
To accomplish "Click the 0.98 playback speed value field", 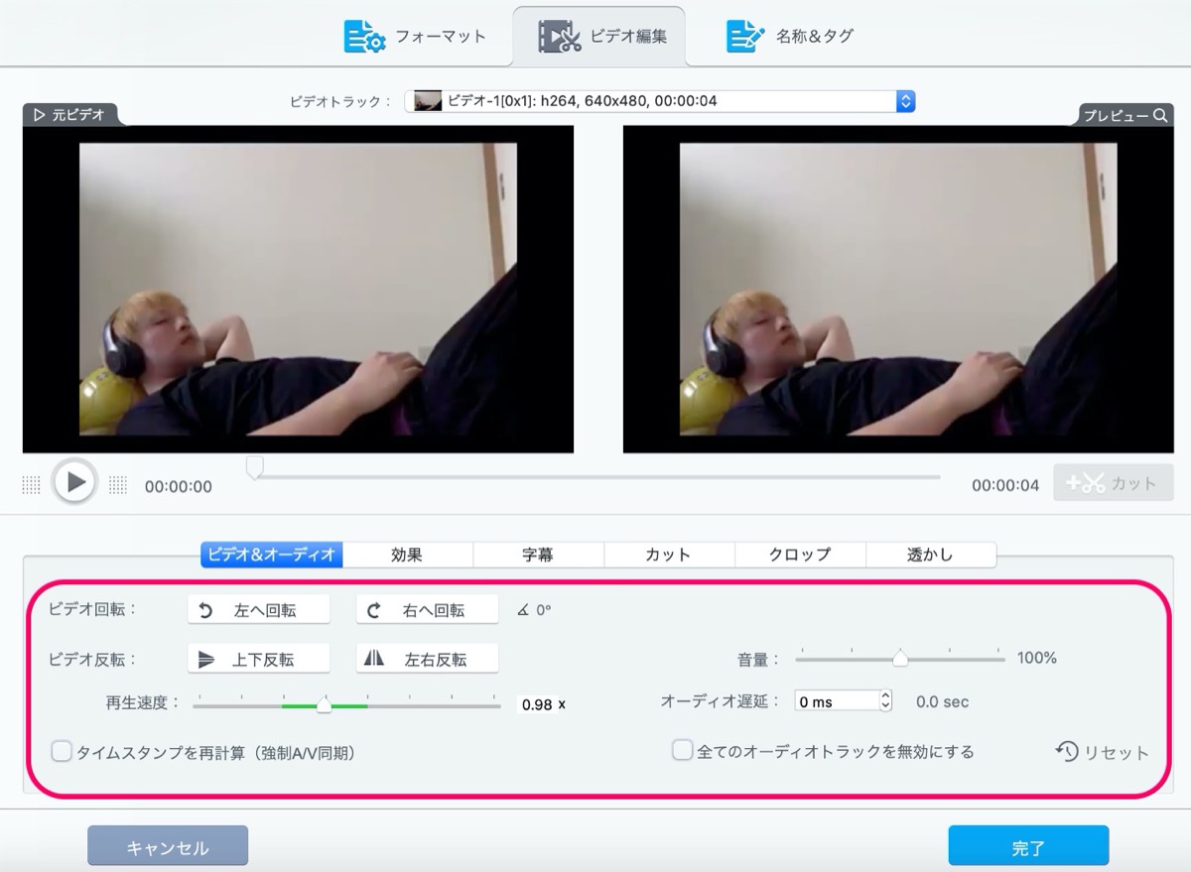I will tap(537, 704).
